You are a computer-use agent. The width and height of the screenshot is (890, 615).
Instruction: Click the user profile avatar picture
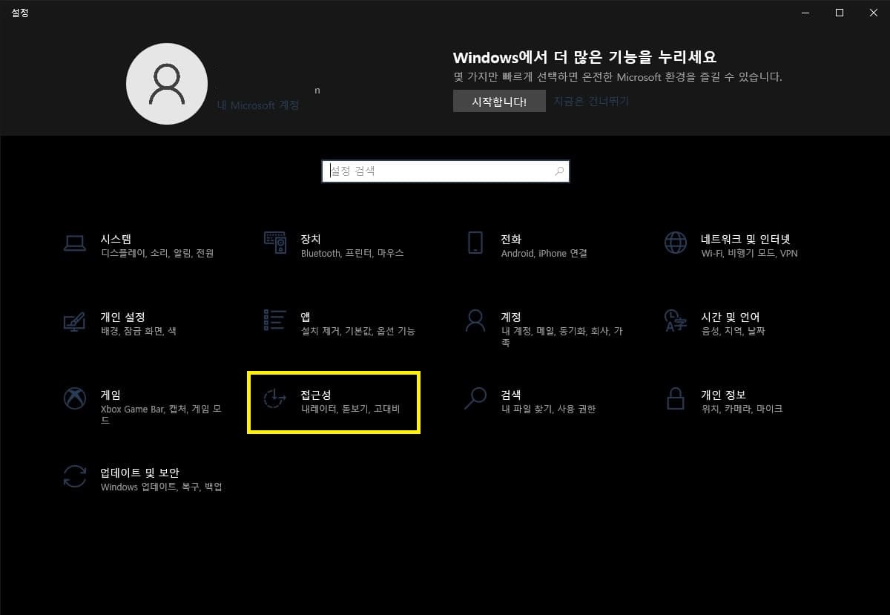[x=167, y=83]
